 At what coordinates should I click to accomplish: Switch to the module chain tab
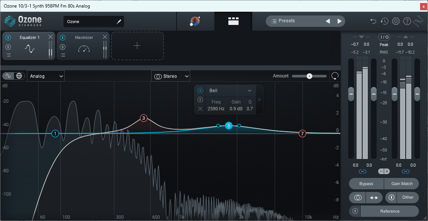[x=233, y=22]
